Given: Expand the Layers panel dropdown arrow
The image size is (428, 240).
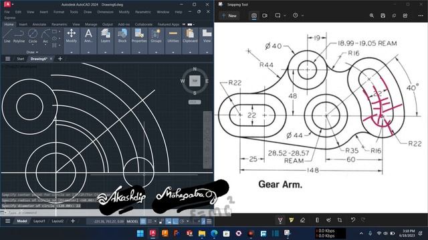Looking at the screenshot, I should pyautogui.click(x=106, y=52).
